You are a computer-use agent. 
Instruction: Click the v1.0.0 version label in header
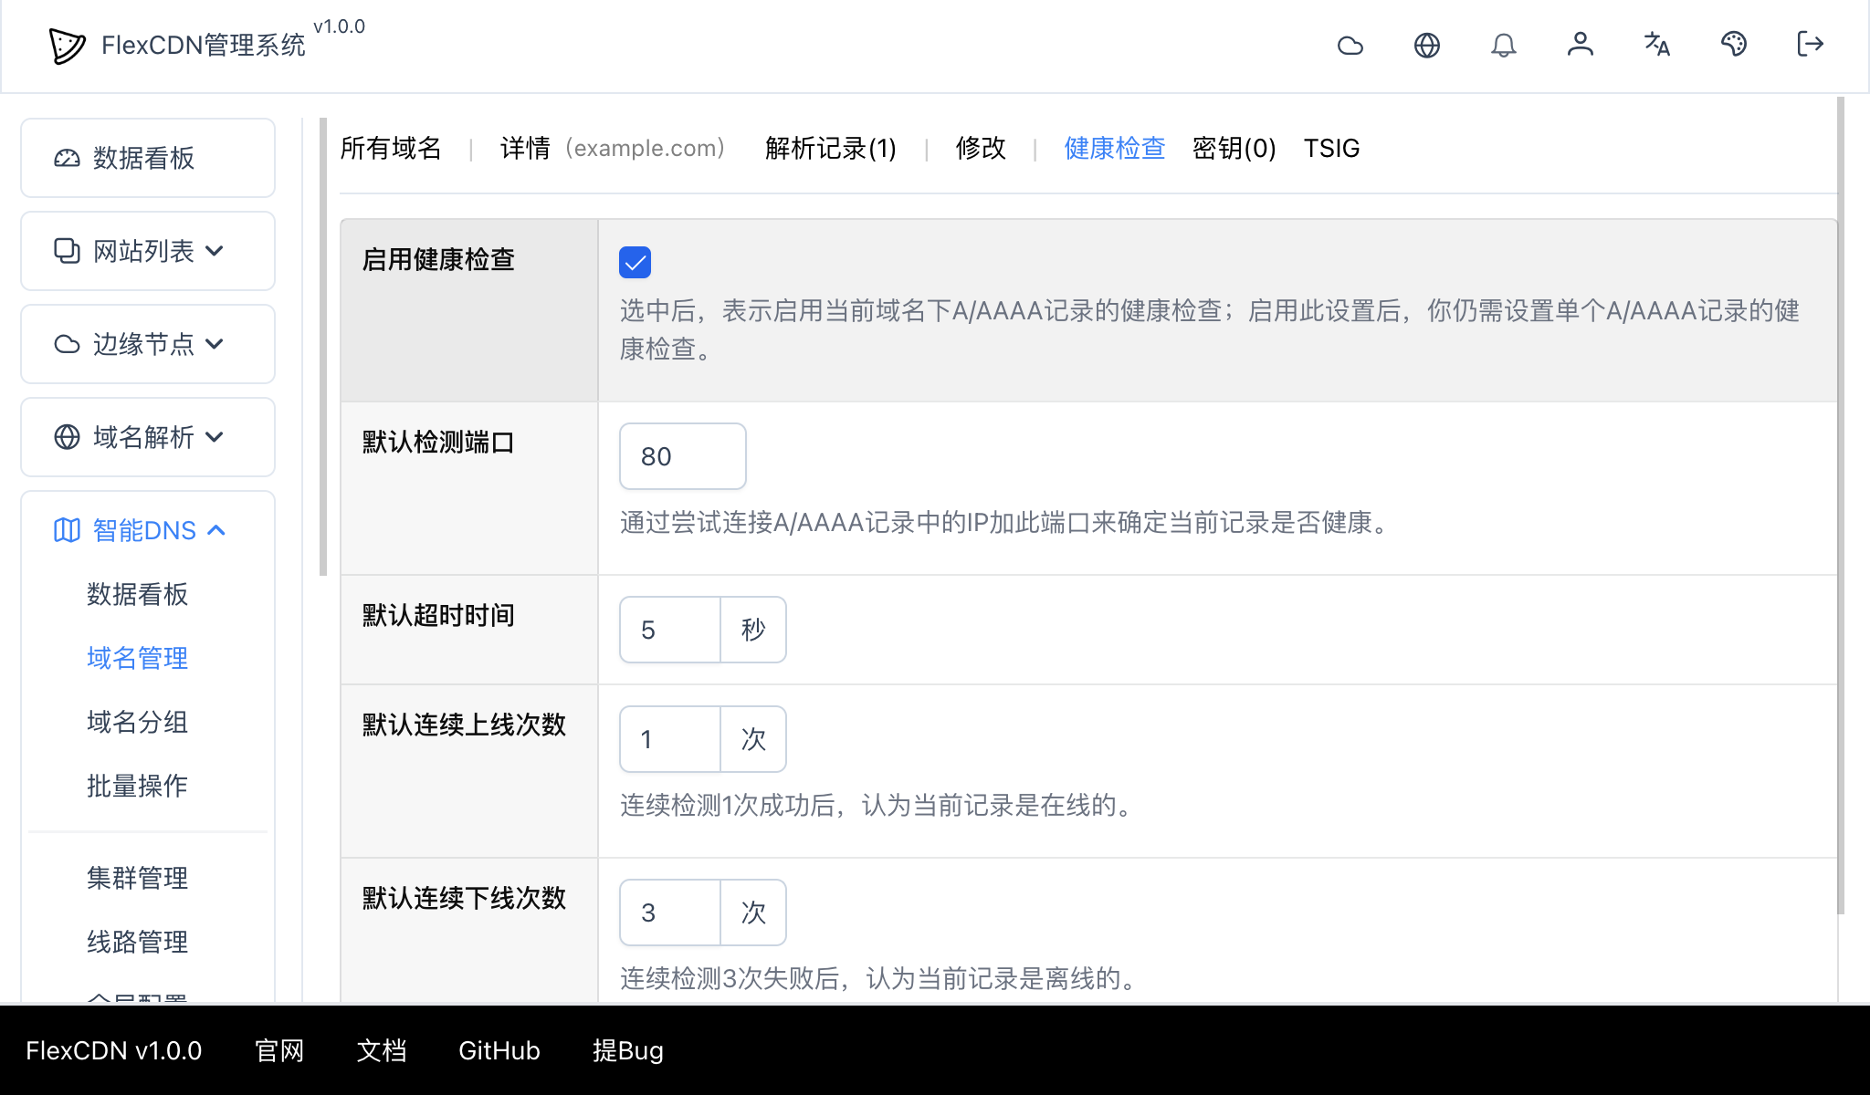pos(339,26)
